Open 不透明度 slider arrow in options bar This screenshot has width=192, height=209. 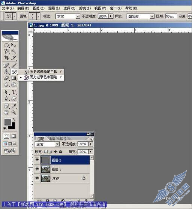111,16
